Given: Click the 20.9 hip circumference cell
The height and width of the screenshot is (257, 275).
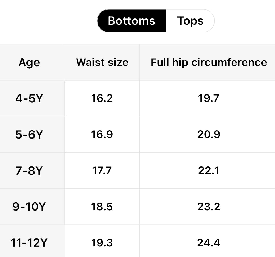Looking at the screenshot, I should click(209, 135).
